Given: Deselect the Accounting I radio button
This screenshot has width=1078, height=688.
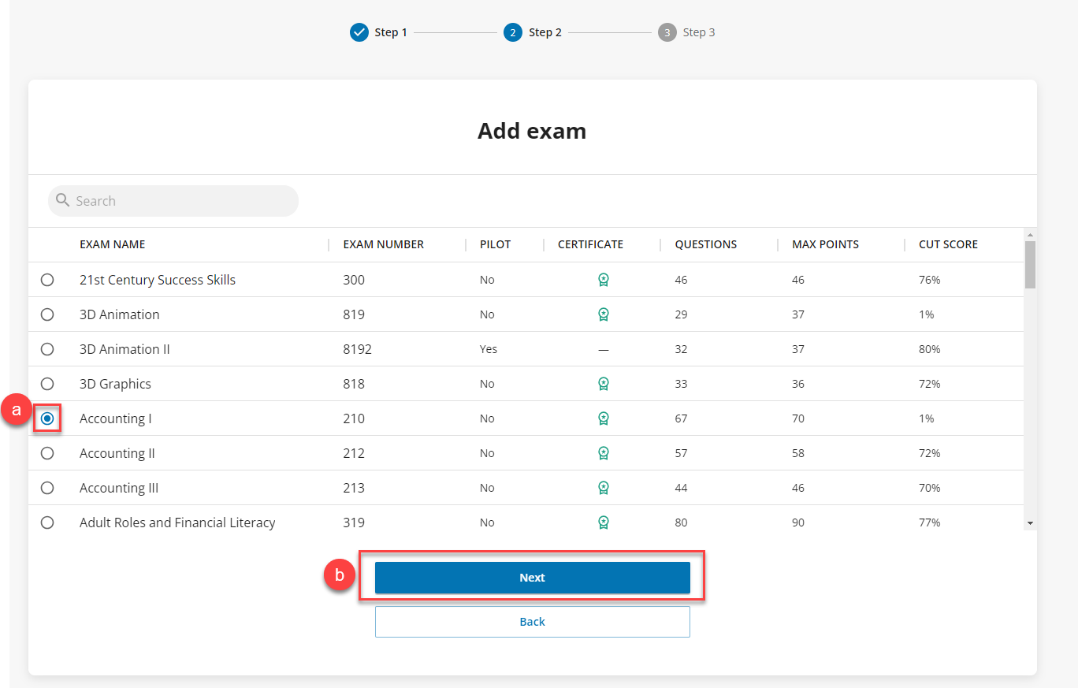Looking at the screenshot, I should click(x=47, y=418).
